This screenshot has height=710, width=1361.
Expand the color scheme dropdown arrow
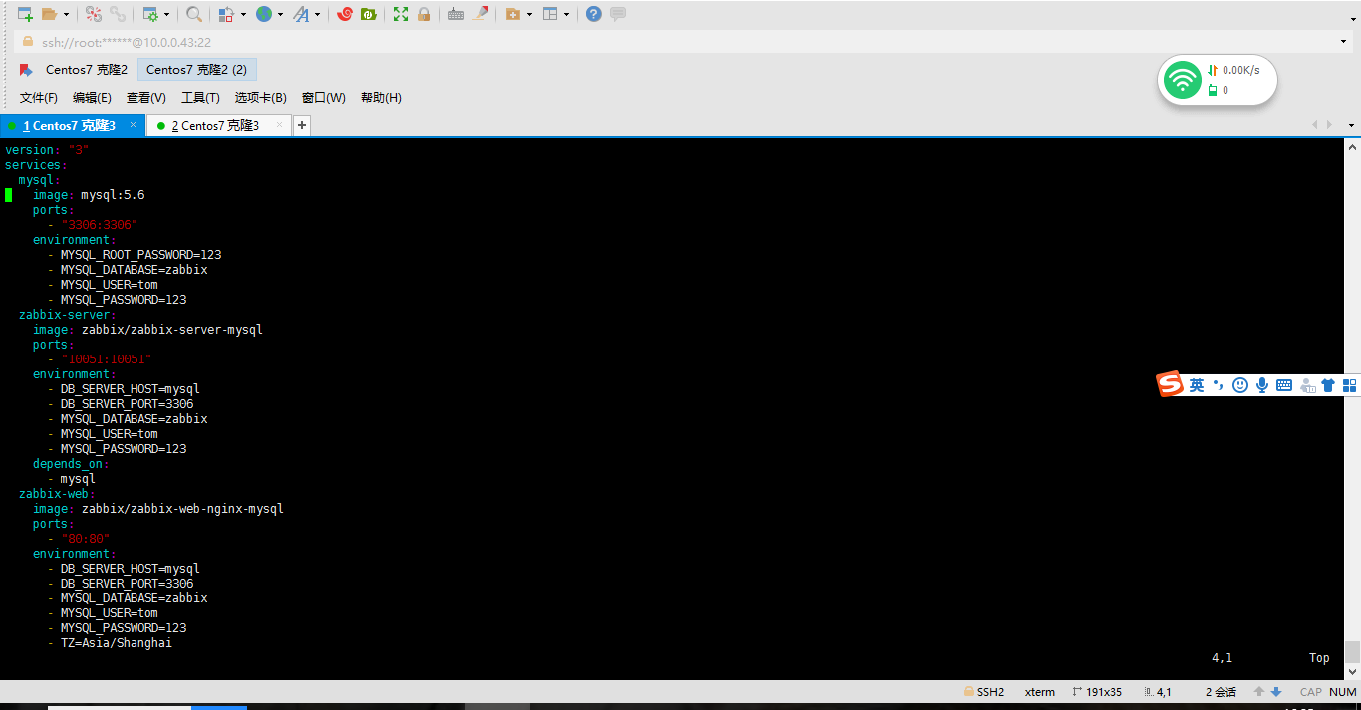pos(243,15)
